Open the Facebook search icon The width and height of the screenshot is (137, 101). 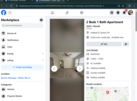point(10,13)
